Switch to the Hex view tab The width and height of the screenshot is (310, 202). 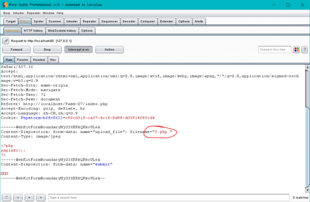click(53, 60)
